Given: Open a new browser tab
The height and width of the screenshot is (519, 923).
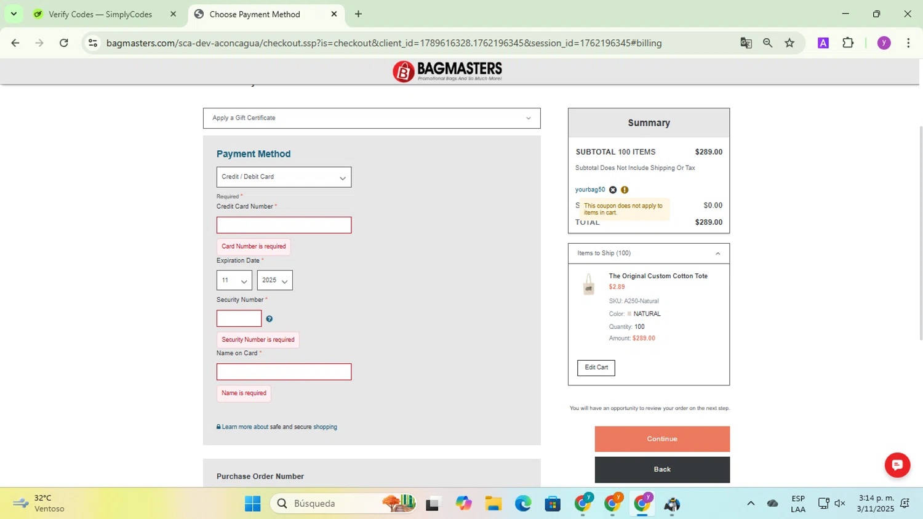Looking at the screenshot, I should tap(358, 14).
